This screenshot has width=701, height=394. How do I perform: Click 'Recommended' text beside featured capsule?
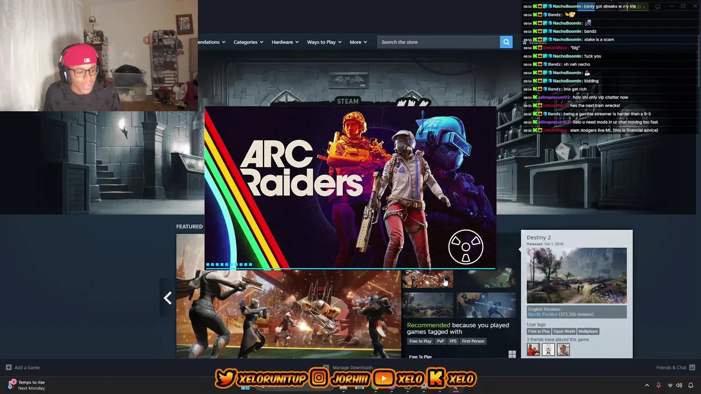pyautogui.click(x=428, y=325)
